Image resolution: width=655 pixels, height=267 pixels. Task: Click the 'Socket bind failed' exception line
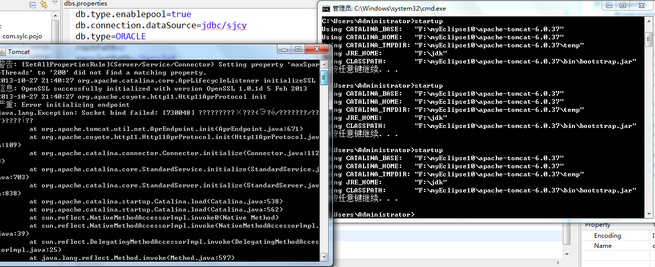(x=160, y=113)
